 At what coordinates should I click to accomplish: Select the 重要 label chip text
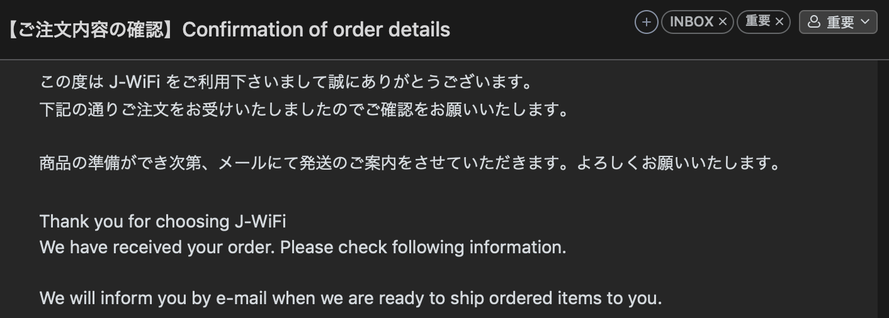(x=758, y=22)
